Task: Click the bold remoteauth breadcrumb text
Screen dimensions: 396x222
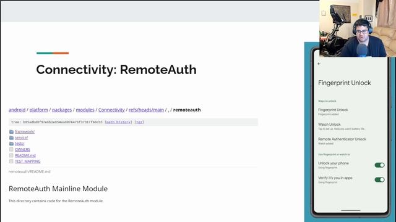Action: [x=187, y=110]
